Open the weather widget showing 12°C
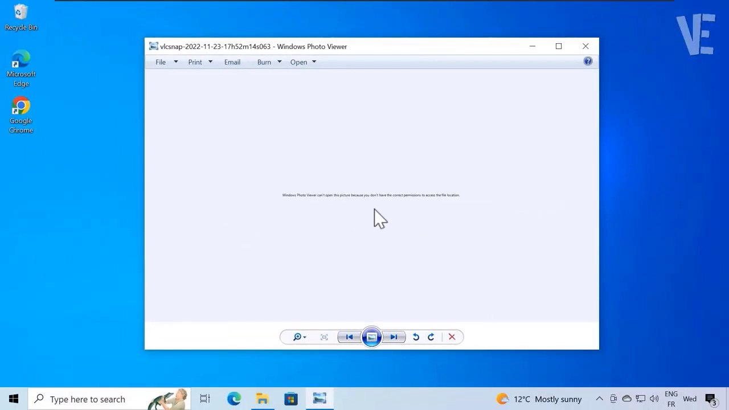729x410 pixels. (539, 399)
